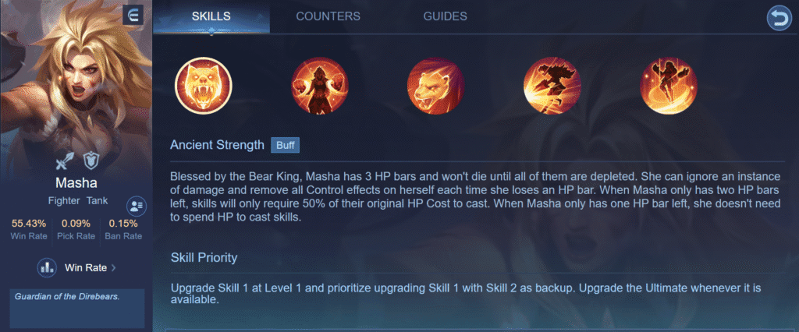Select the fifth skill icon with fiery whirl
This screenshot has width=799, height=332.
click(669, 85)
